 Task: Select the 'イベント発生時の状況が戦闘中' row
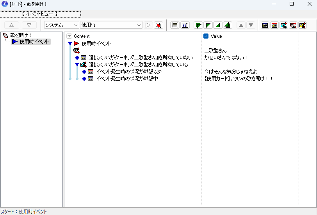click(126, 79)
